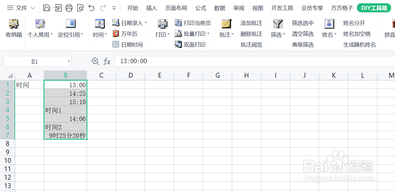Open the 文件 menu
Image resolution: width=395 pixels, height=192 pixels.
click(21, 8)
